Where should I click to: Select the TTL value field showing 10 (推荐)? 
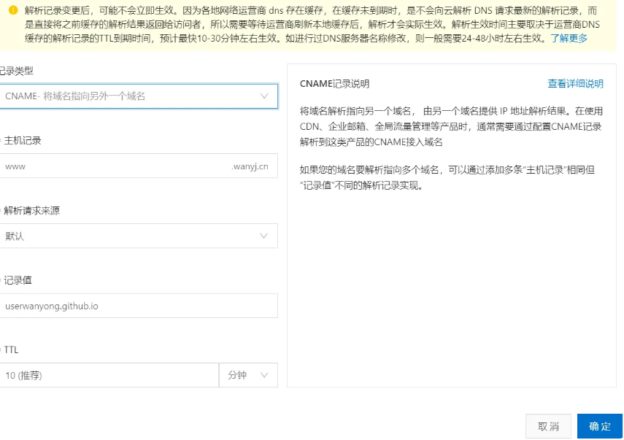108,375
